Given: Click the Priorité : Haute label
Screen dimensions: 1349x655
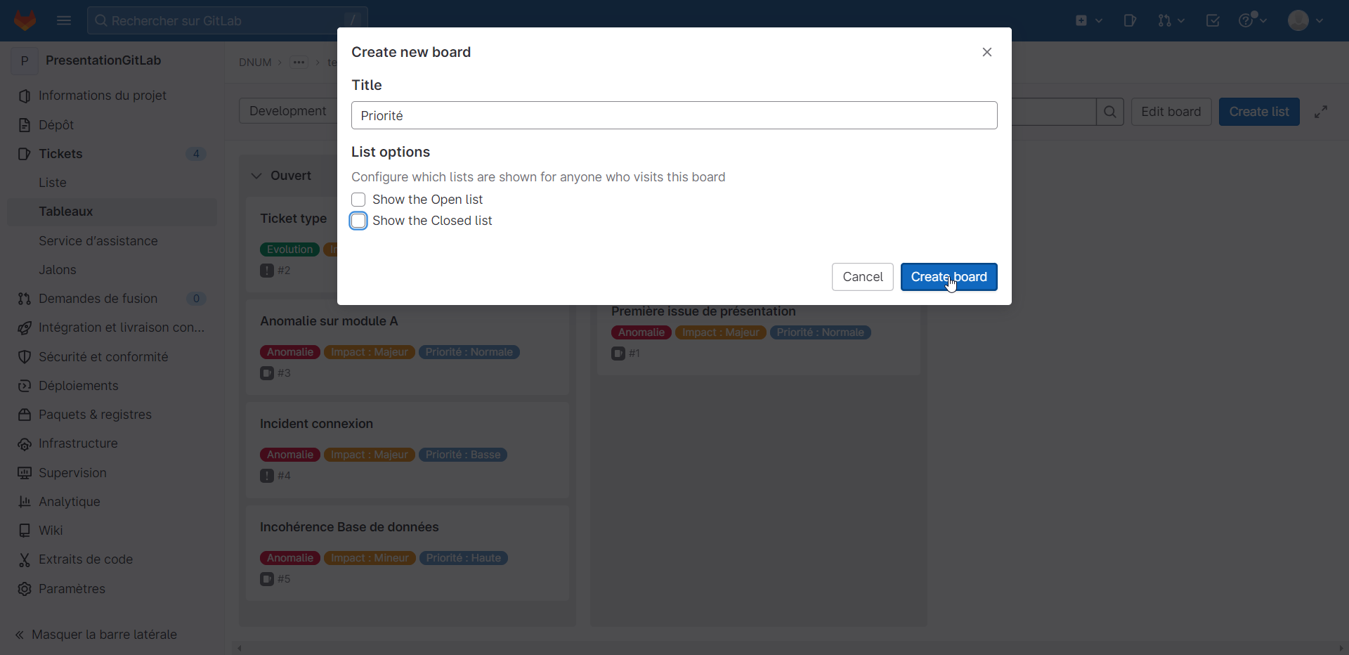Looking at the screenshot, I should [x=463, y=558].
